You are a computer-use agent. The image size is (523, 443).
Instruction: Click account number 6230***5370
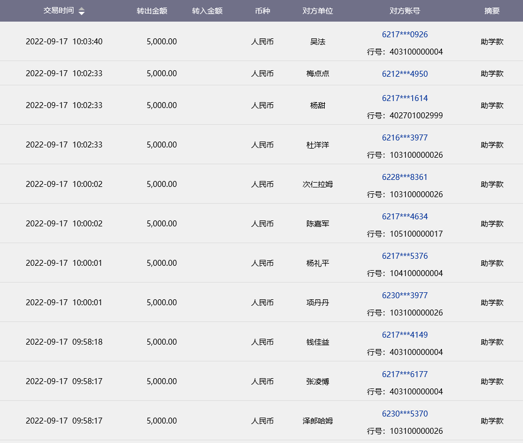coord(405,414)
